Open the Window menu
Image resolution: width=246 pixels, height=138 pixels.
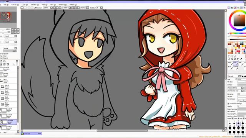(62, 5)
